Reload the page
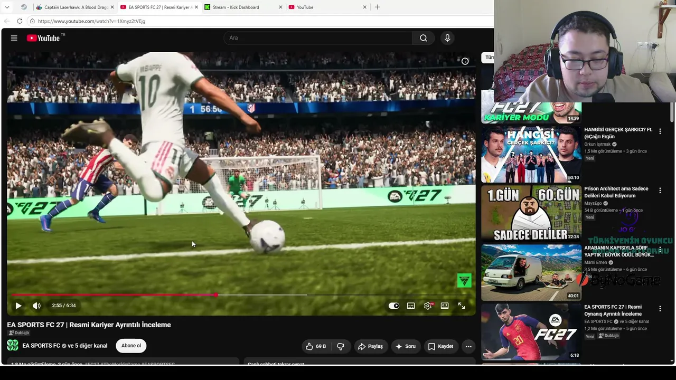This screenshot has height=380, width=676. [20, 21]
